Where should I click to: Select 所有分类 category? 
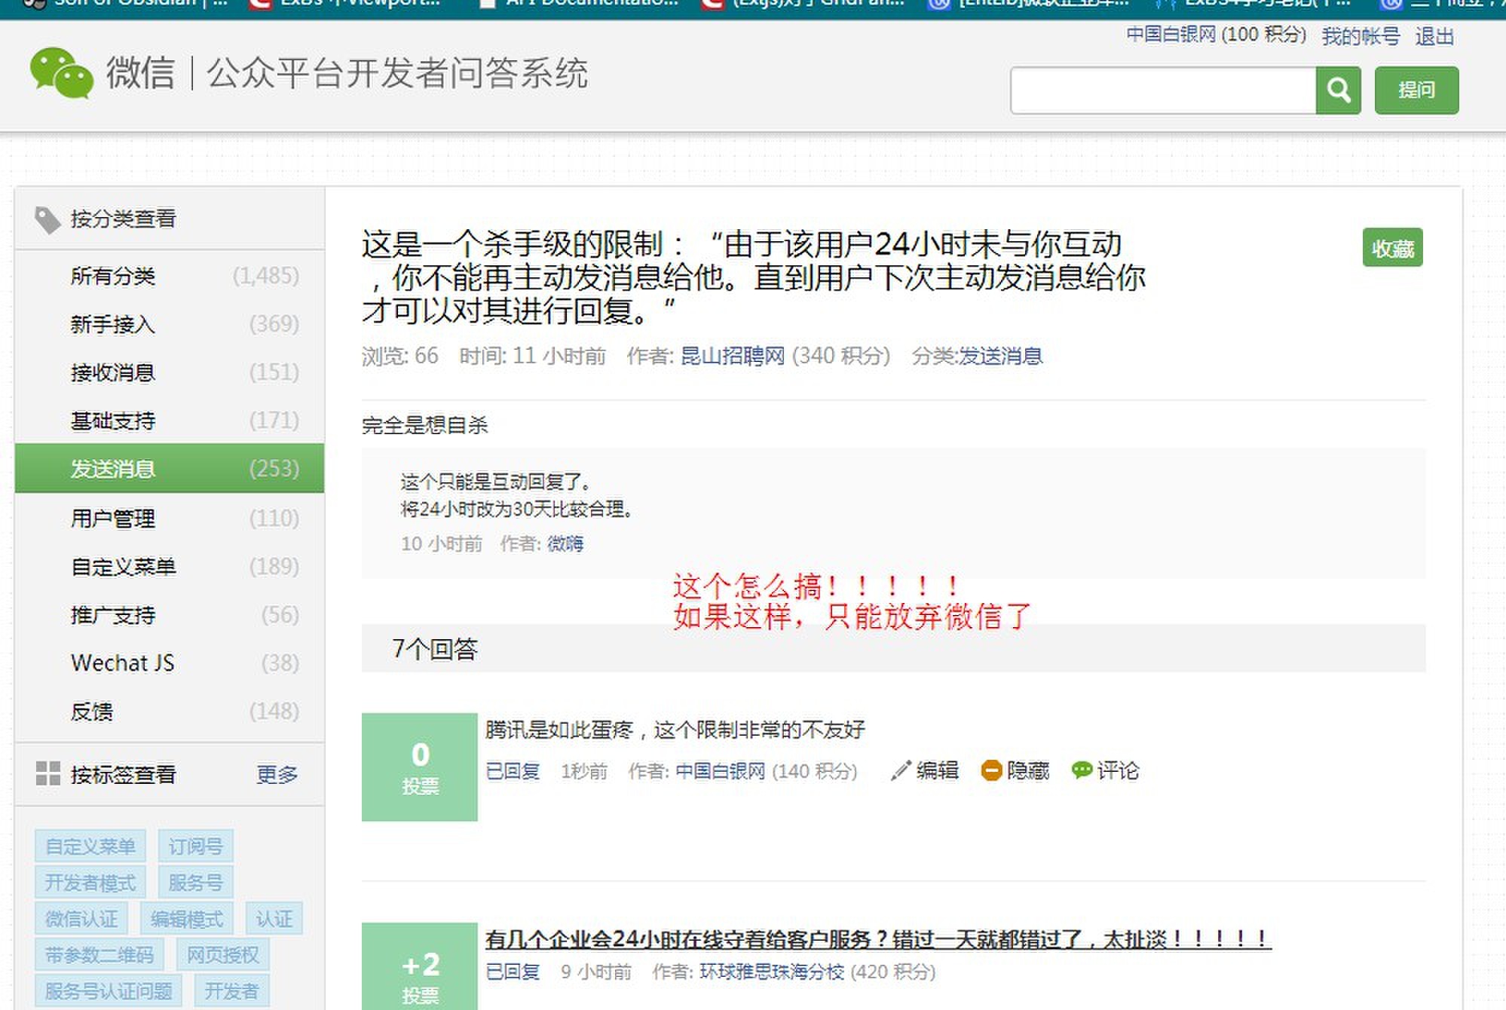tap(170, 276)
